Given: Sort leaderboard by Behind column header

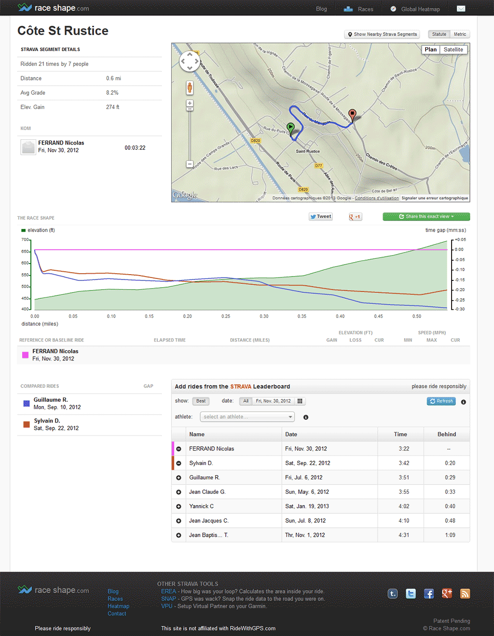Looking at the screenshot, I should point(447,434).
